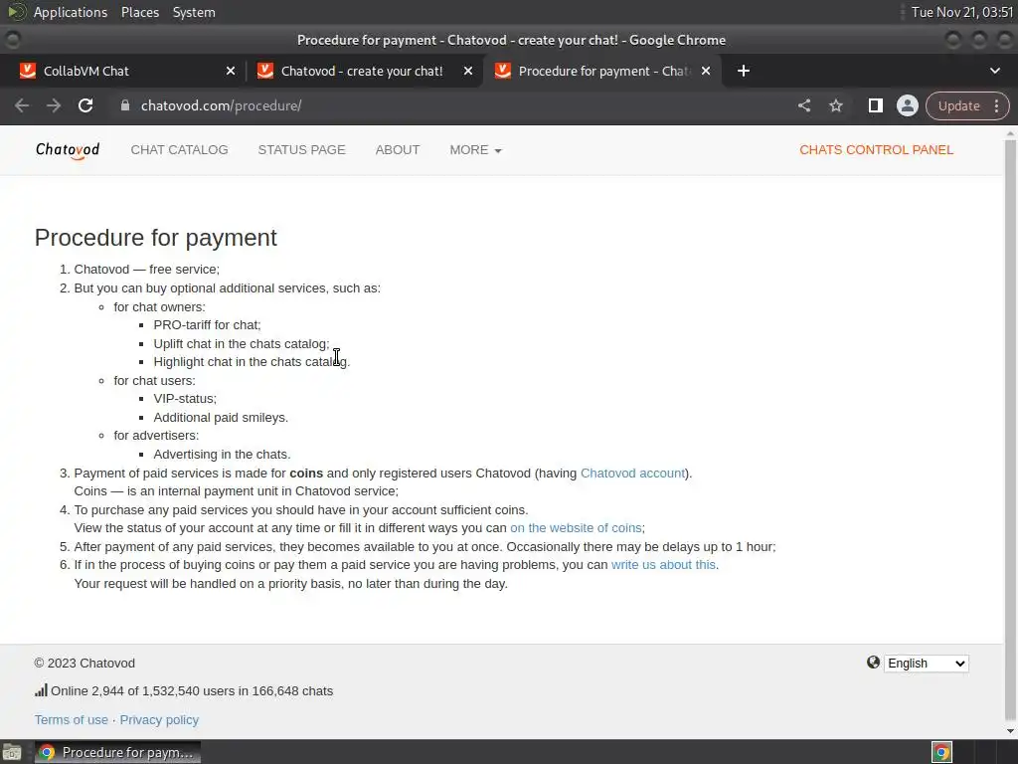Bookmark this page with the star icon

coord(835,105)
